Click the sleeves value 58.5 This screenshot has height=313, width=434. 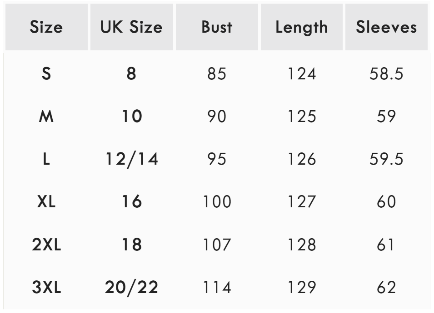pyautogui.click(x=386, y=74)
